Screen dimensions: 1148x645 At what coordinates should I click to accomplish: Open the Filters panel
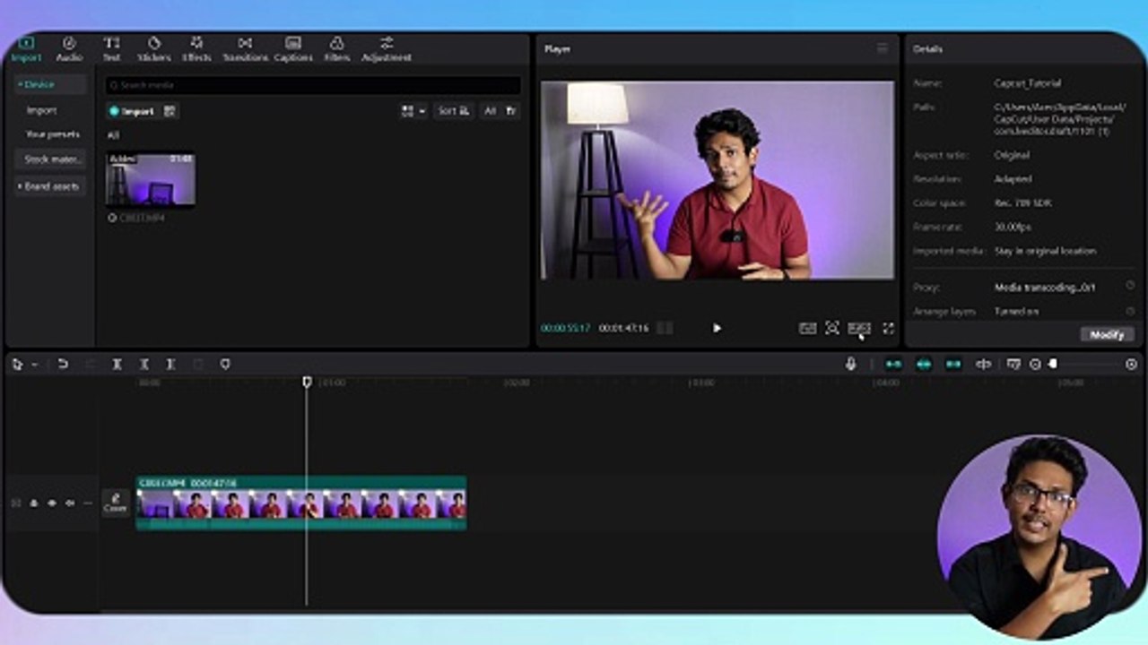[x=337, y=49]
